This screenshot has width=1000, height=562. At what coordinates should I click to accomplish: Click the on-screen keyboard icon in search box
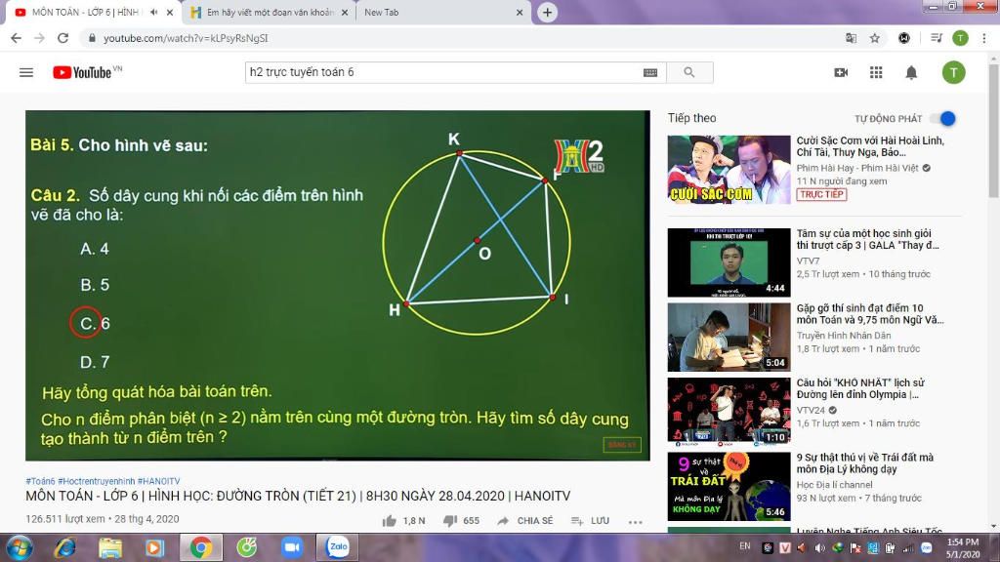pyautogui.click(x=649, y=72)
